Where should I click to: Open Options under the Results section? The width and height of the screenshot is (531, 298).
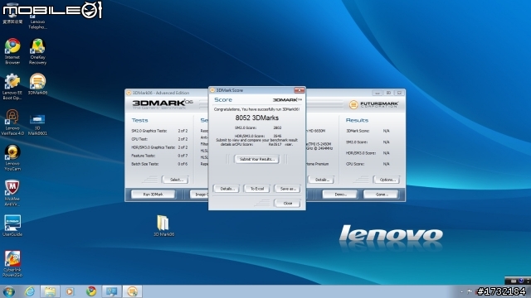tap(387, 180)
